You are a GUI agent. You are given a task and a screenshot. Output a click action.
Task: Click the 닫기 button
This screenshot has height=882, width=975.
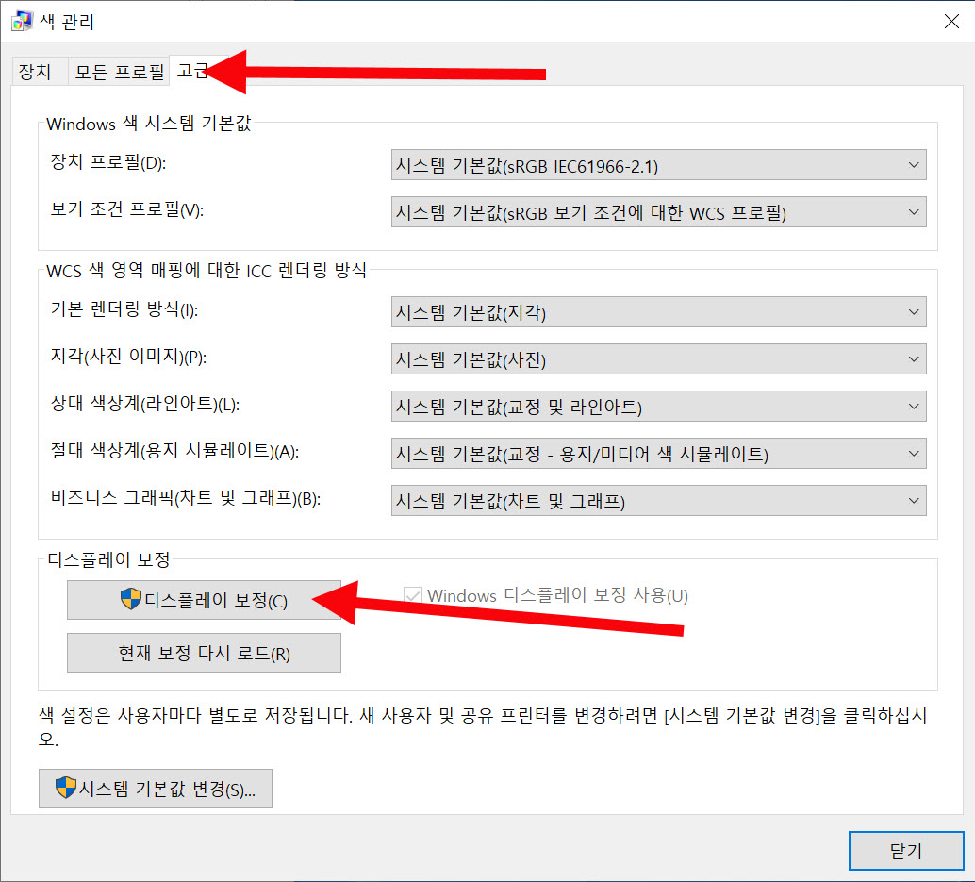click(906, 851)
